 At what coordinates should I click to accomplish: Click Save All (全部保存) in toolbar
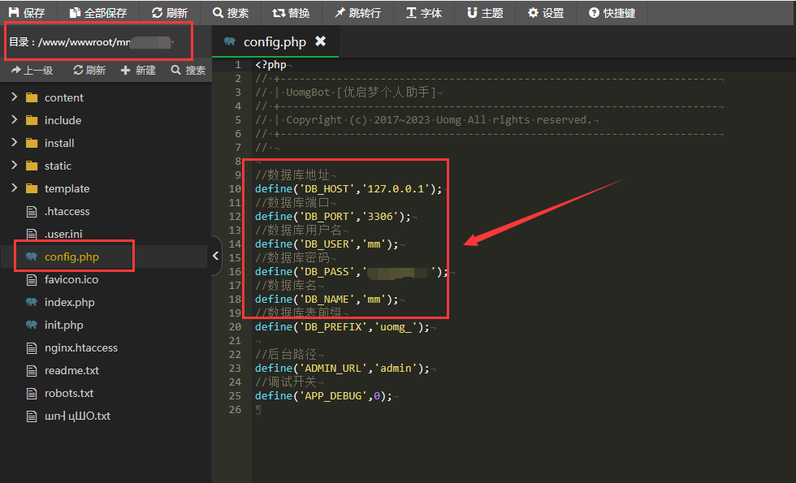[97, 13]
